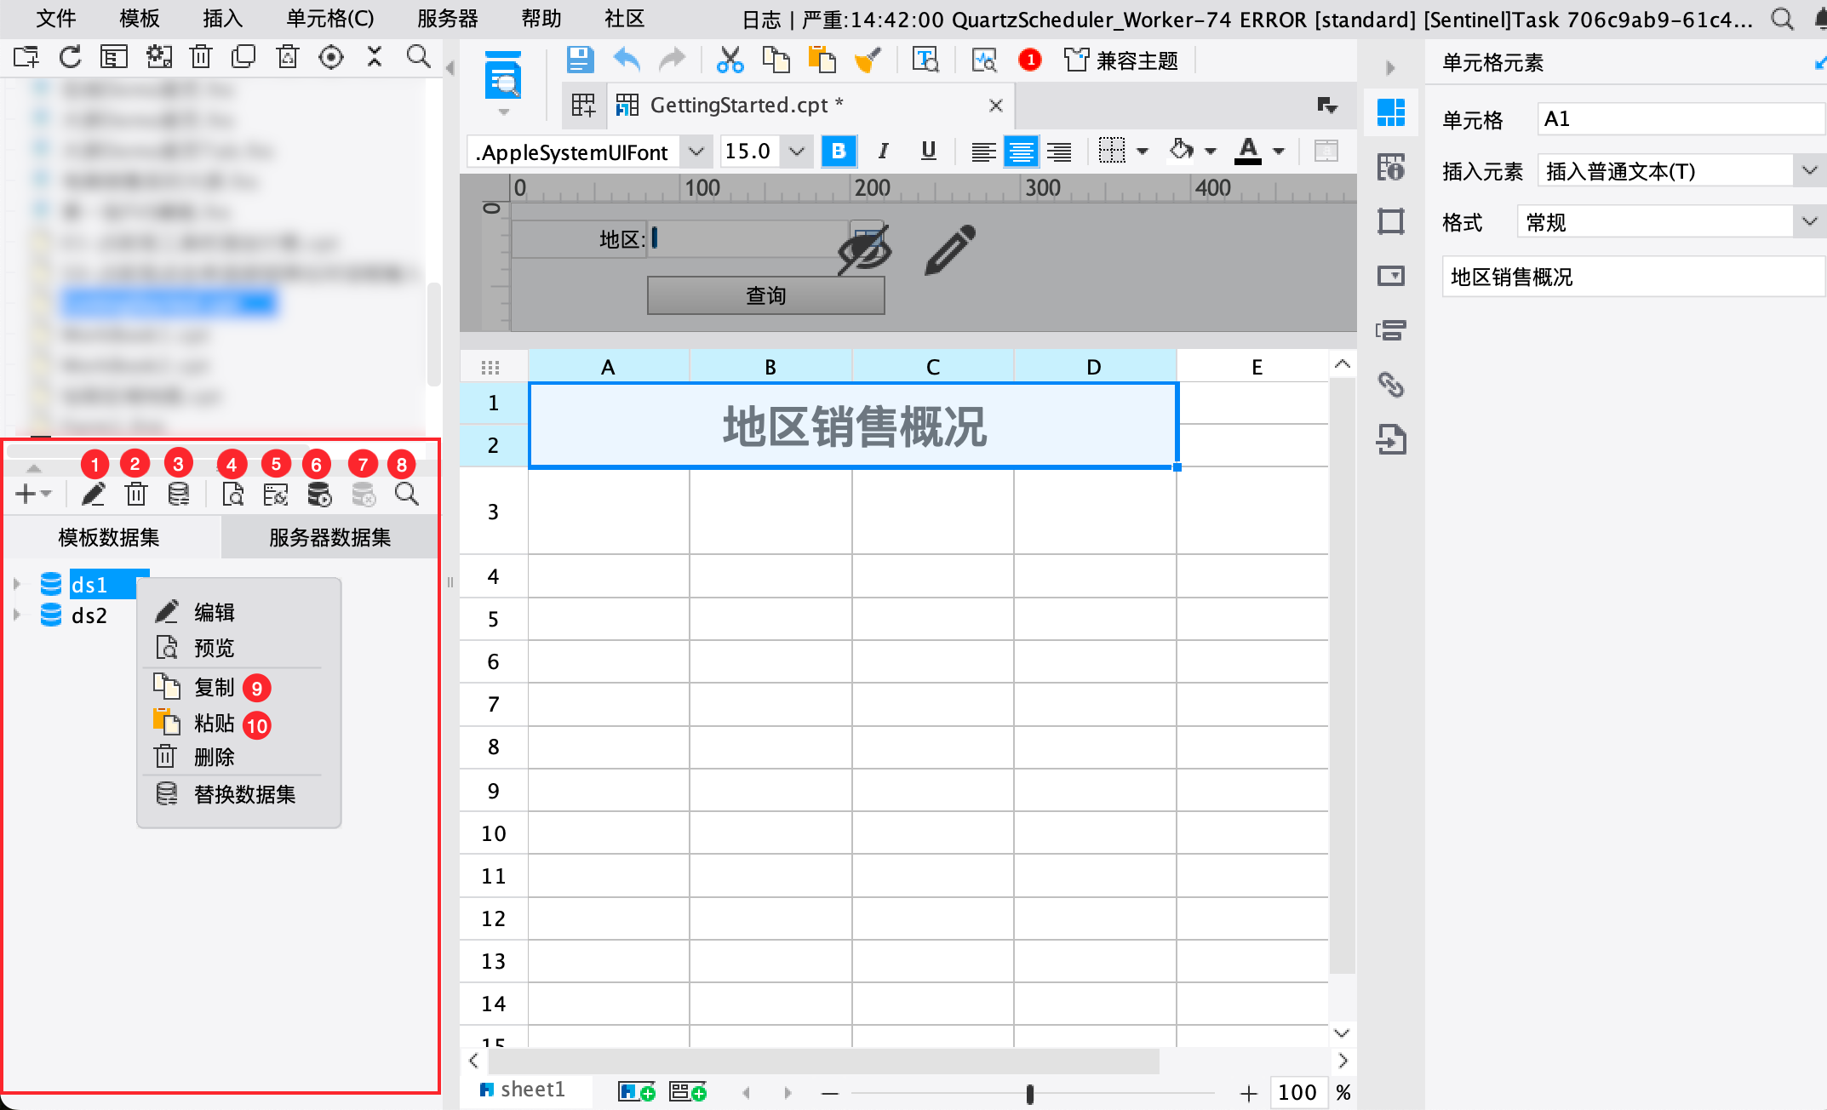Click the save template icon
Image resolution: width=1827 pixels, height=1110 pixels.
pos(580,60)
